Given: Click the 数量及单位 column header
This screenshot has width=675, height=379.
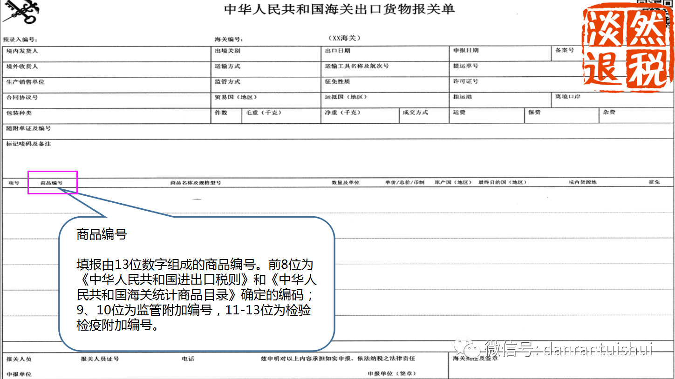Looking at the screenshot, I should pos(345,183).
